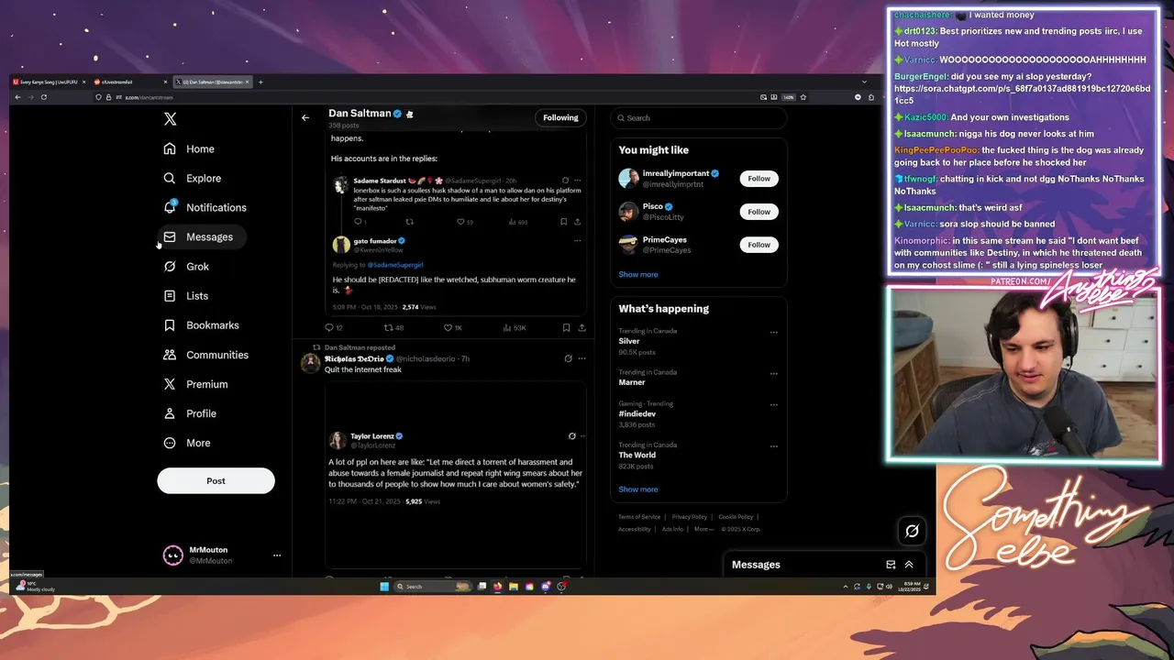Click the back arrow beside Dan Saltman
The width and height of the screenshot is (1174, 660).
[305, 117]
